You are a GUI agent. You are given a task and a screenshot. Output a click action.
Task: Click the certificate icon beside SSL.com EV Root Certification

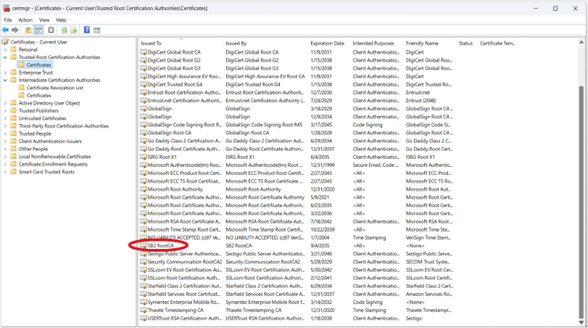pos(144,270)
